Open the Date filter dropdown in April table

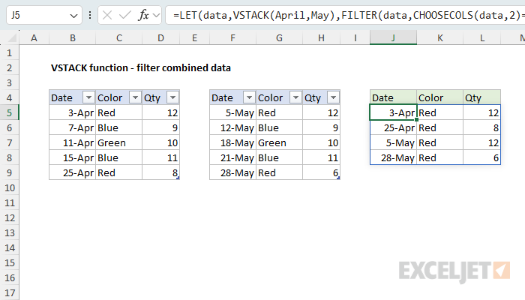pos(88,97)
